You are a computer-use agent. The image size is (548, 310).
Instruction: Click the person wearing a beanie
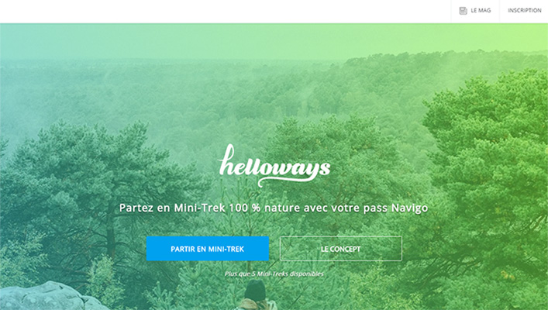point(255,295)
